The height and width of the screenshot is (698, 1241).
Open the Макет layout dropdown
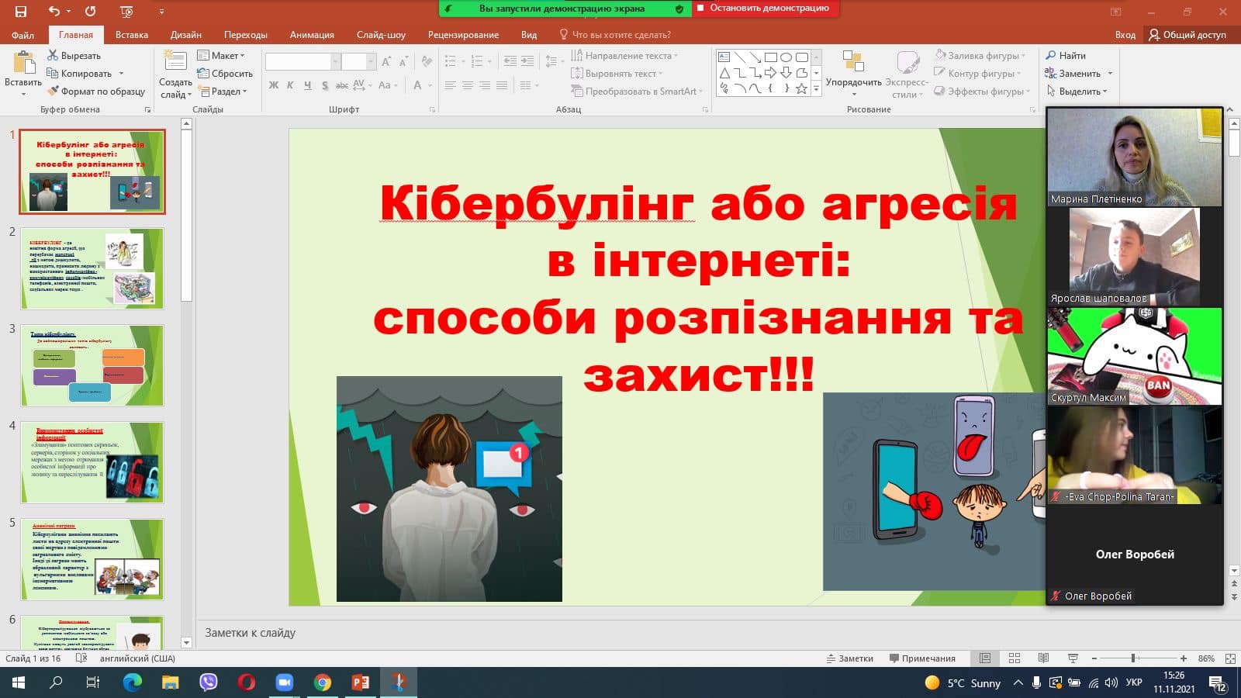point(222,56)
